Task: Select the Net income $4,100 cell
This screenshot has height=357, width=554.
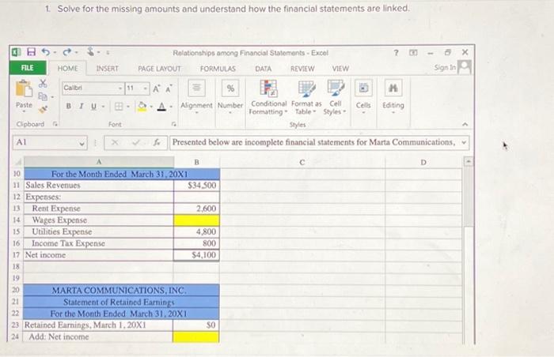Action: [x=196, y=255]
